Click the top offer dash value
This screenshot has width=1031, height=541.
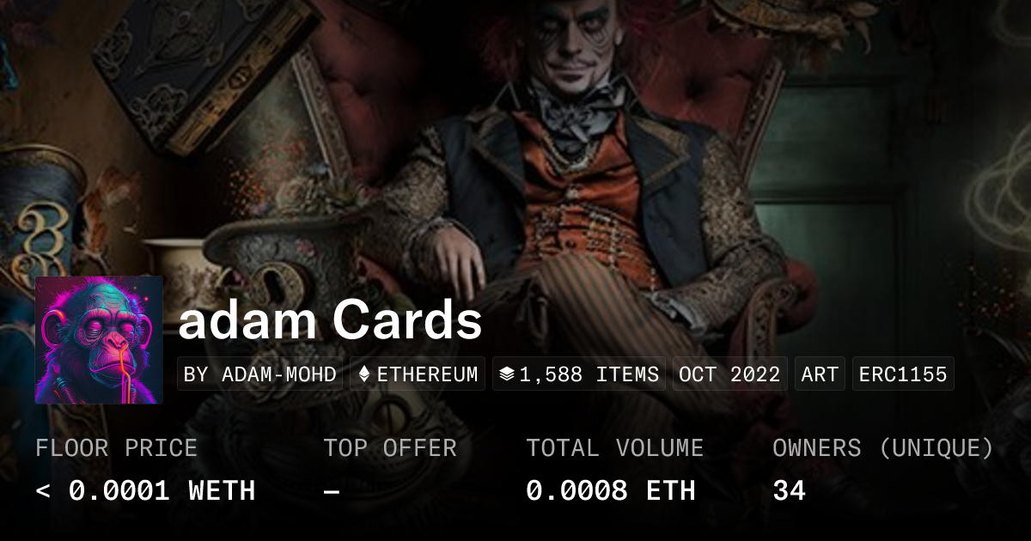point(332,491)
